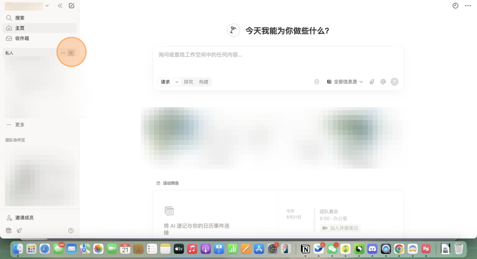Screen dimensions: 477x259
Task: Open help with the question mark icon
Action: tap(71, 230)
